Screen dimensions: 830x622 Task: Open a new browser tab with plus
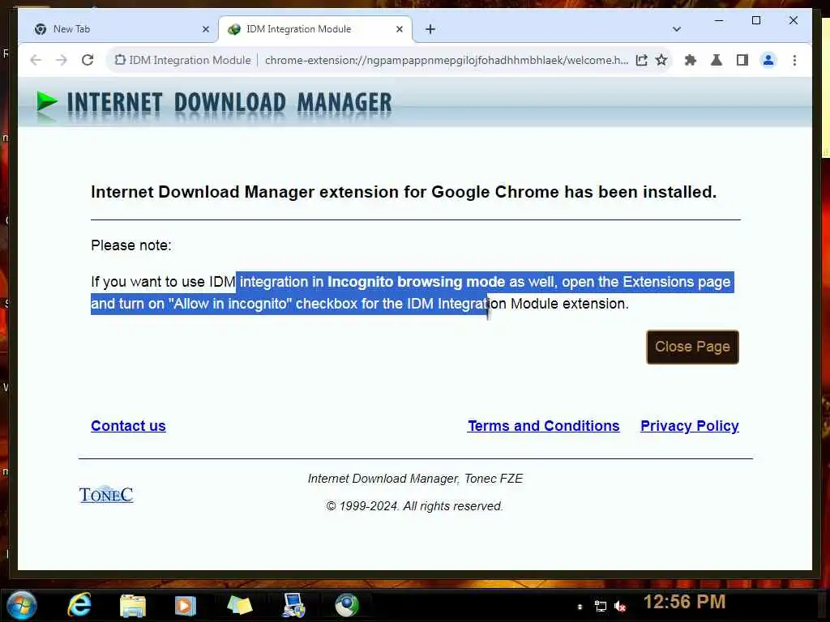pos(430,29)
